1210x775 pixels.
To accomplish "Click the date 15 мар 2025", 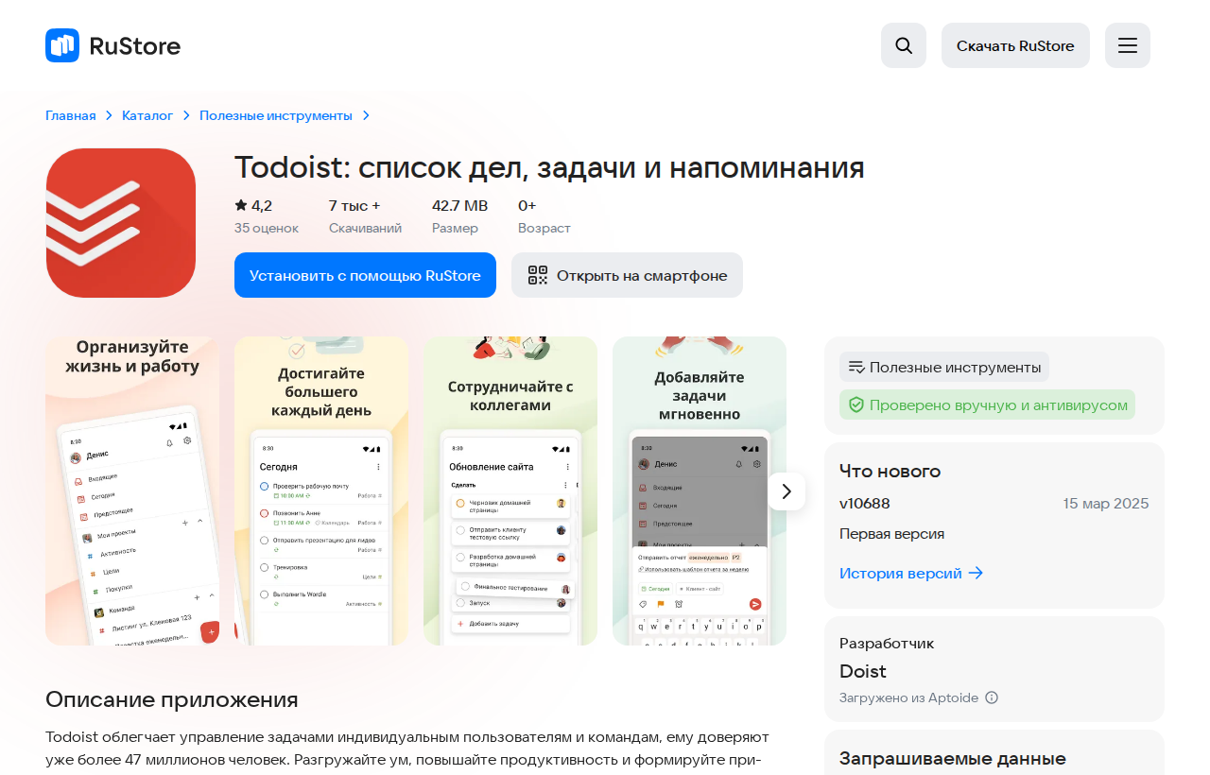I will point(1106,503).
